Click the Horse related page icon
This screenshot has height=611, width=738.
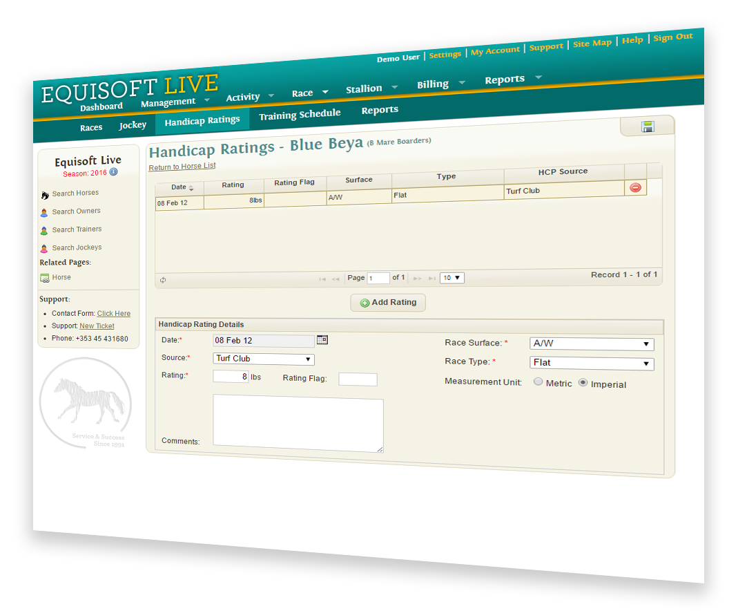coord(44,276)
